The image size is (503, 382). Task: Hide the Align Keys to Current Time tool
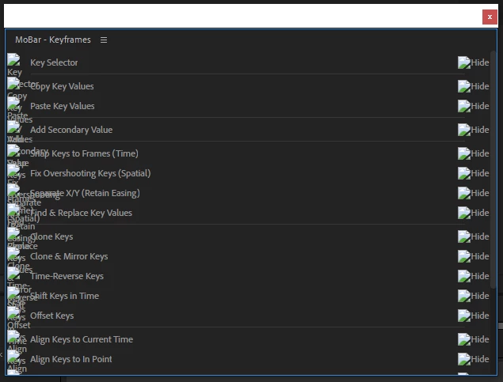(x=474, y=340)
